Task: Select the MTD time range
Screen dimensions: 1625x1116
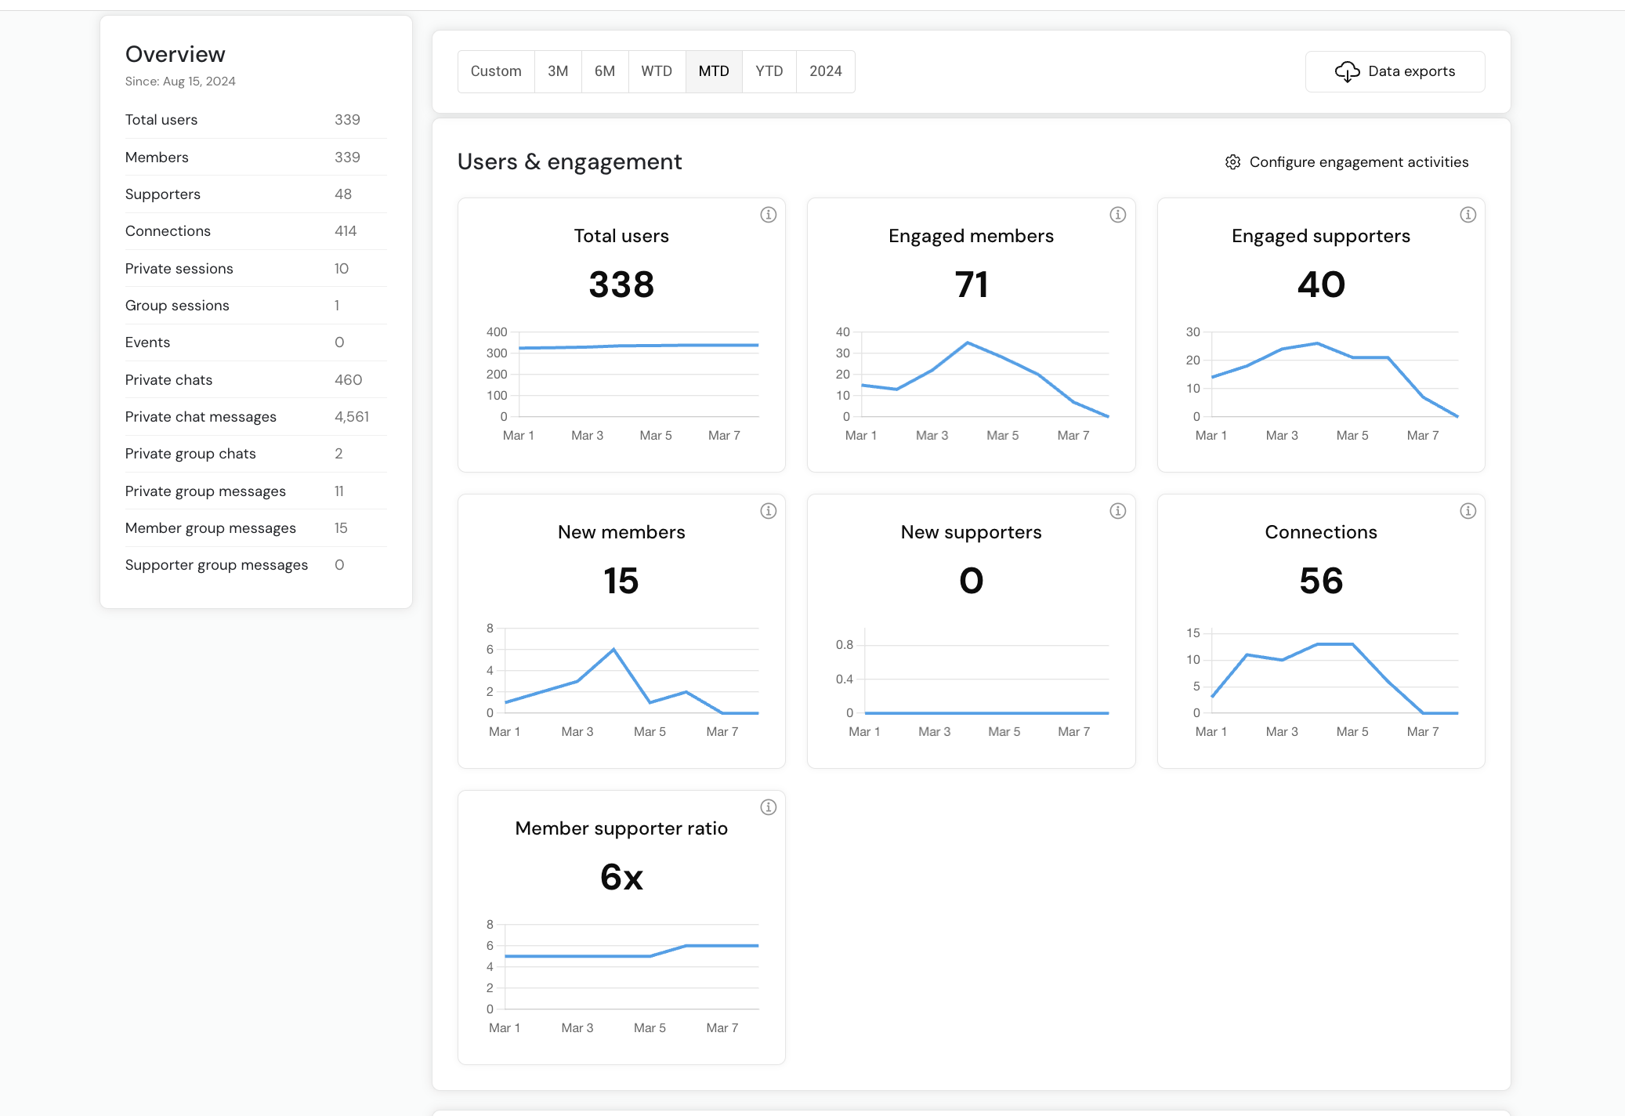Action: tap(714, 71)
